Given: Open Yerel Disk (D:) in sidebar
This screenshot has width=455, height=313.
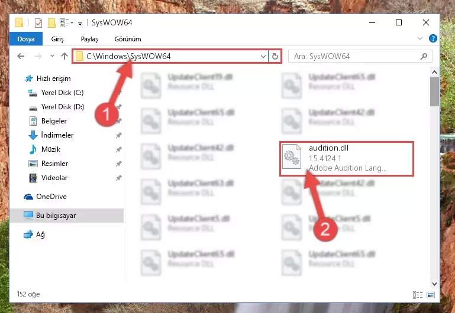Looking at the screenshot, I should click(x=56, y=107).
